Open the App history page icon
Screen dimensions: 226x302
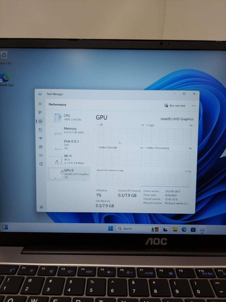coord(40,130)
